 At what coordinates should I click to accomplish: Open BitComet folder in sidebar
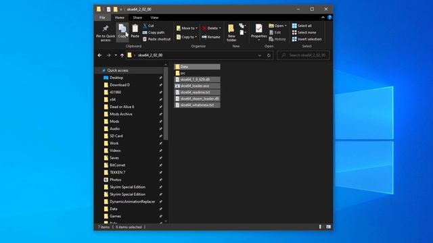117,165
